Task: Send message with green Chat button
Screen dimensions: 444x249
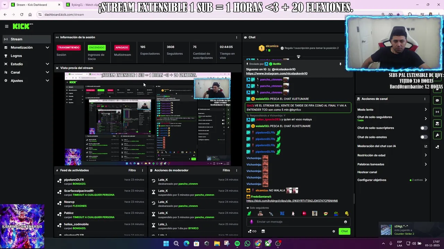Action: (344, 231)
